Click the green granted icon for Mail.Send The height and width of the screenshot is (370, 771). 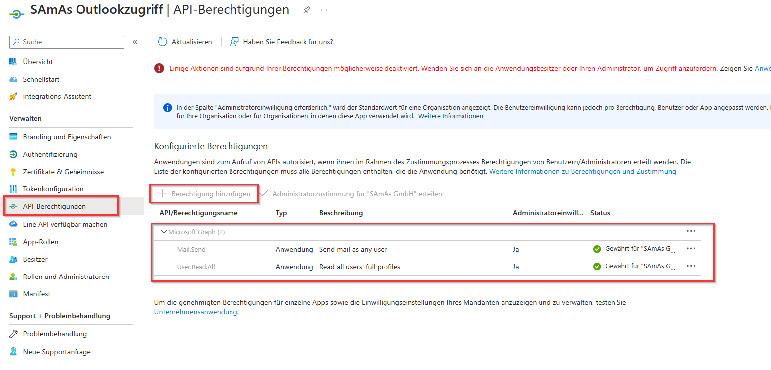(597, 249)
